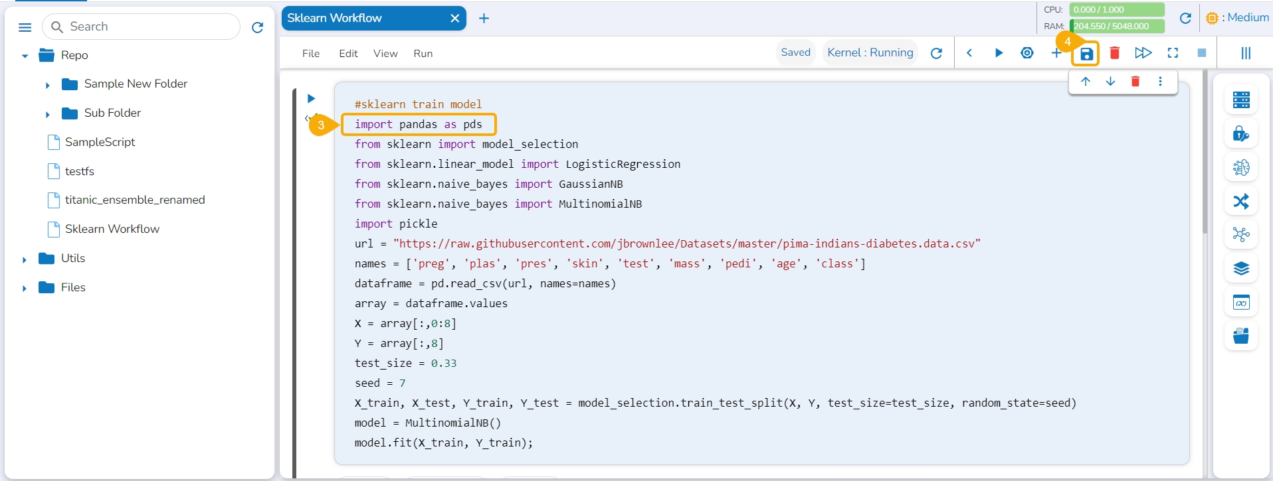Move the cell up with the arrow
This screenshot has width=1273, height=481.
[1086, 82]
